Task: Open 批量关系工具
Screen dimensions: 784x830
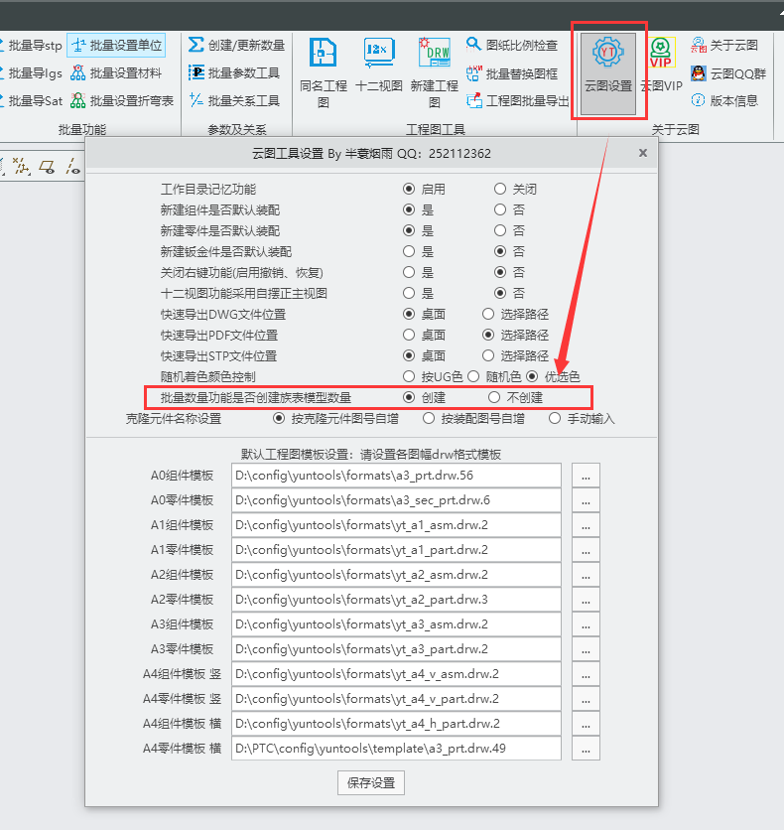Action: click(234, 100)
